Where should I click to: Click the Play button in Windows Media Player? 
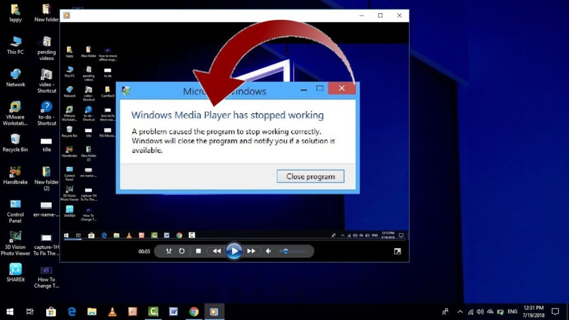click(234, 251)
